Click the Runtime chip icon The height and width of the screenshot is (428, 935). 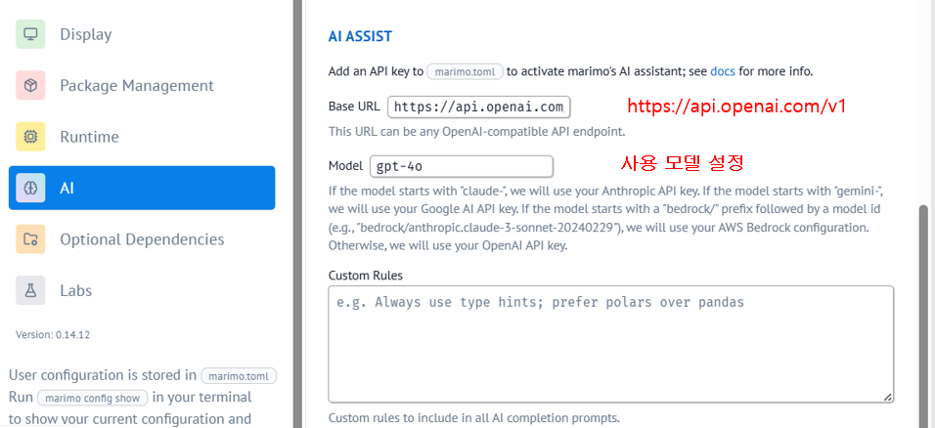pos(30,137)
